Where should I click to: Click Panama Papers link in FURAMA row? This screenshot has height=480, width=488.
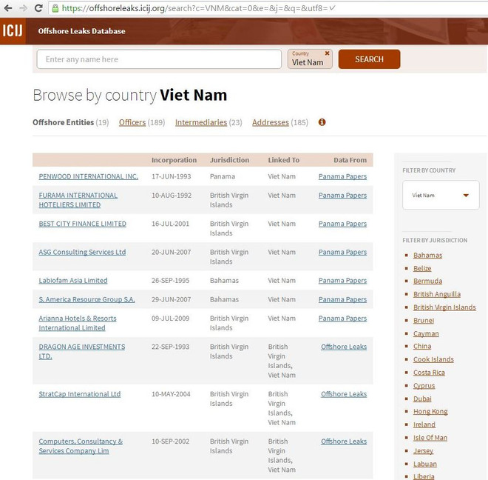click(342, 196)
